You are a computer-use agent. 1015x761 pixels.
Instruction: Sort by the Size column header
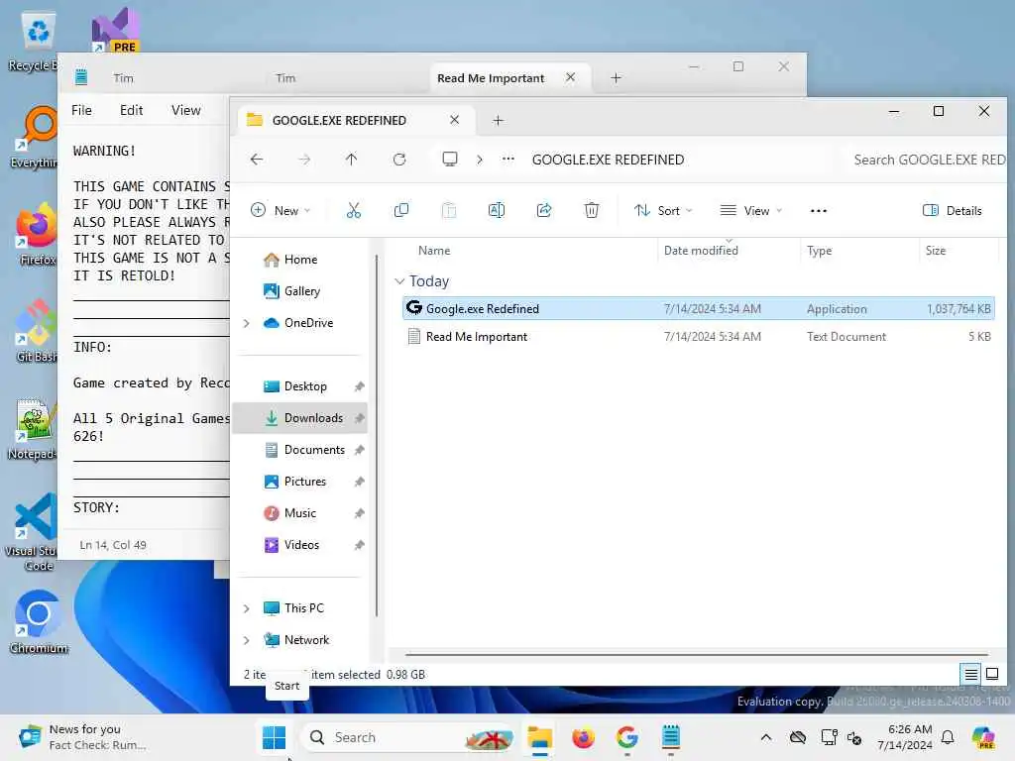point(936,251)
